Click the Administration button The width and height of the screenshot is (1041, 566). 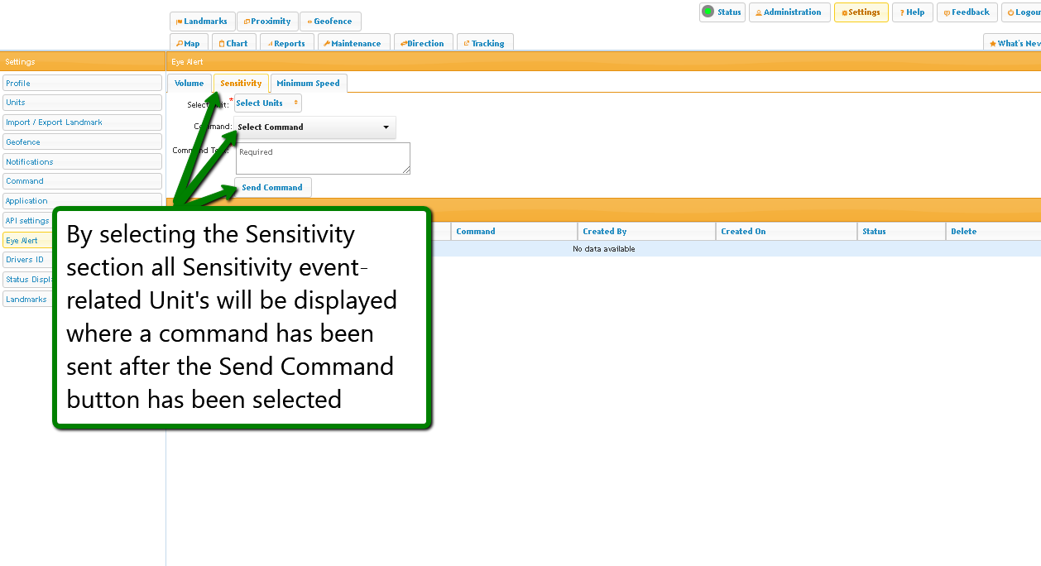point(789,12)
